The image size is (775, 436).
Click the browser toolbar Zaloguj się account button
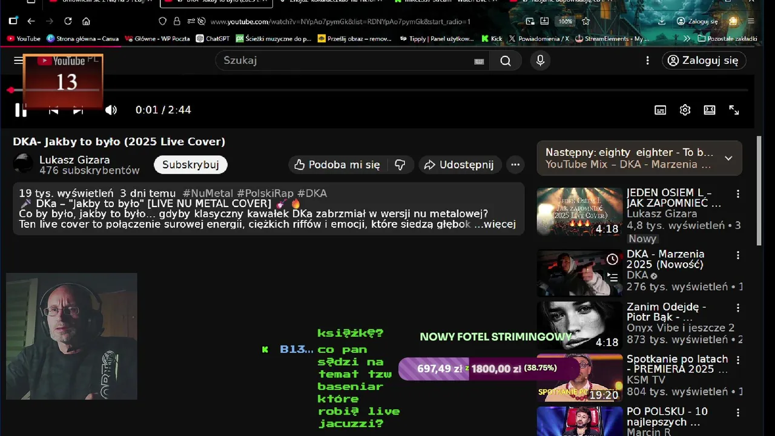coord(697,21)
